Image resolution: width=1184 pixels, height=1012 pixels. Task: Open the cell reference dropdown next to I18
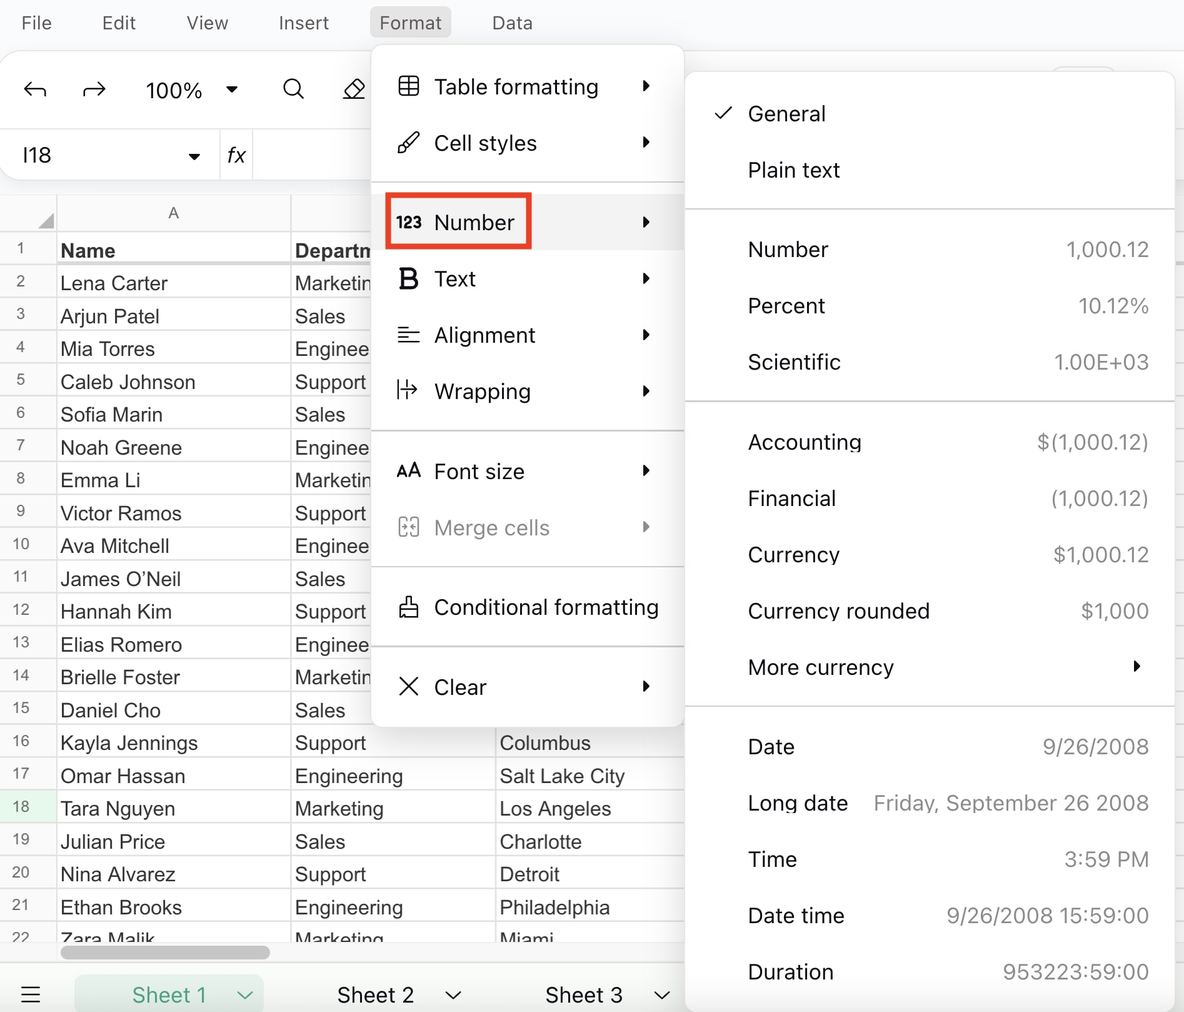[194, 155]
